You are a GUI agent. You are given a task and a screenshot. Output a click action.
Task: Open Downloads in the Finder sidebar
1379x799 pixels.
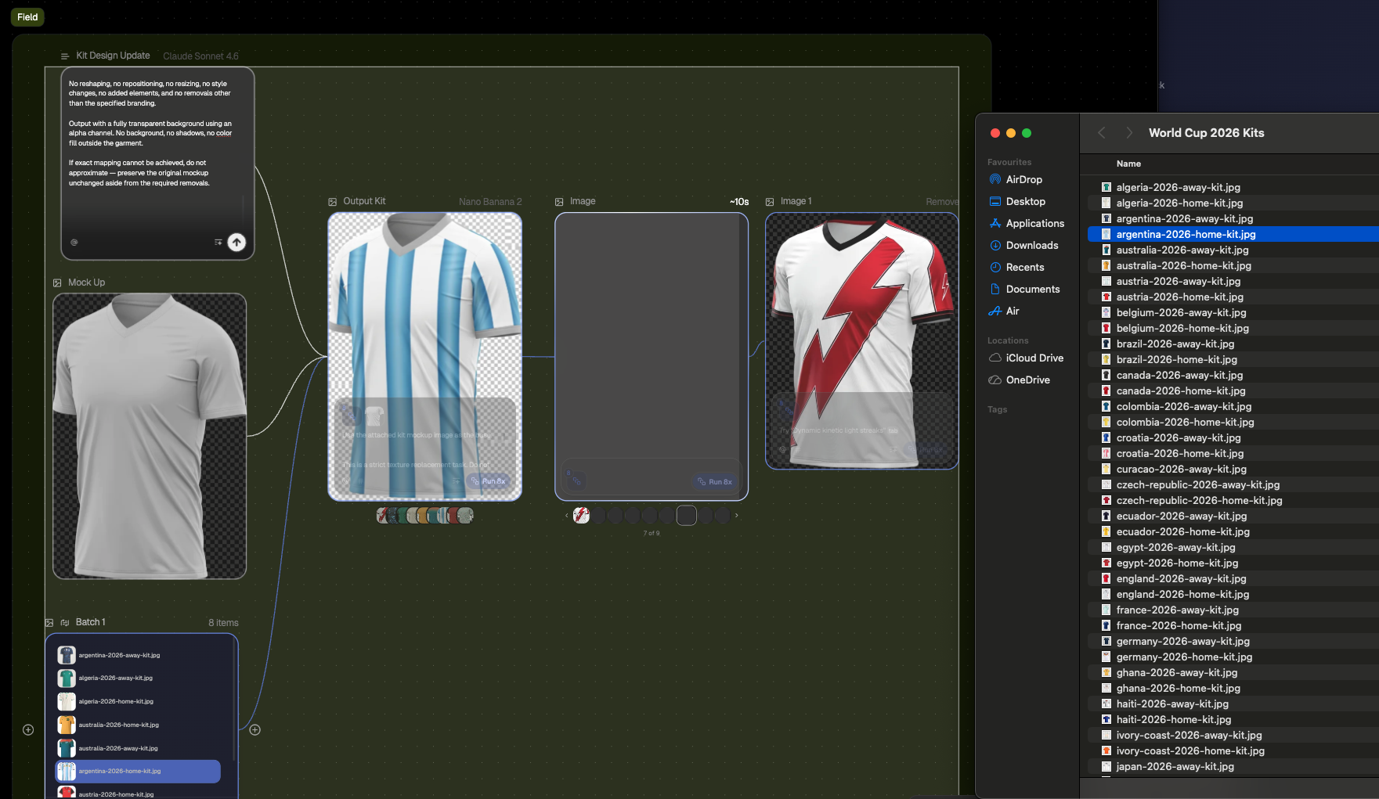pos(1032,246)
